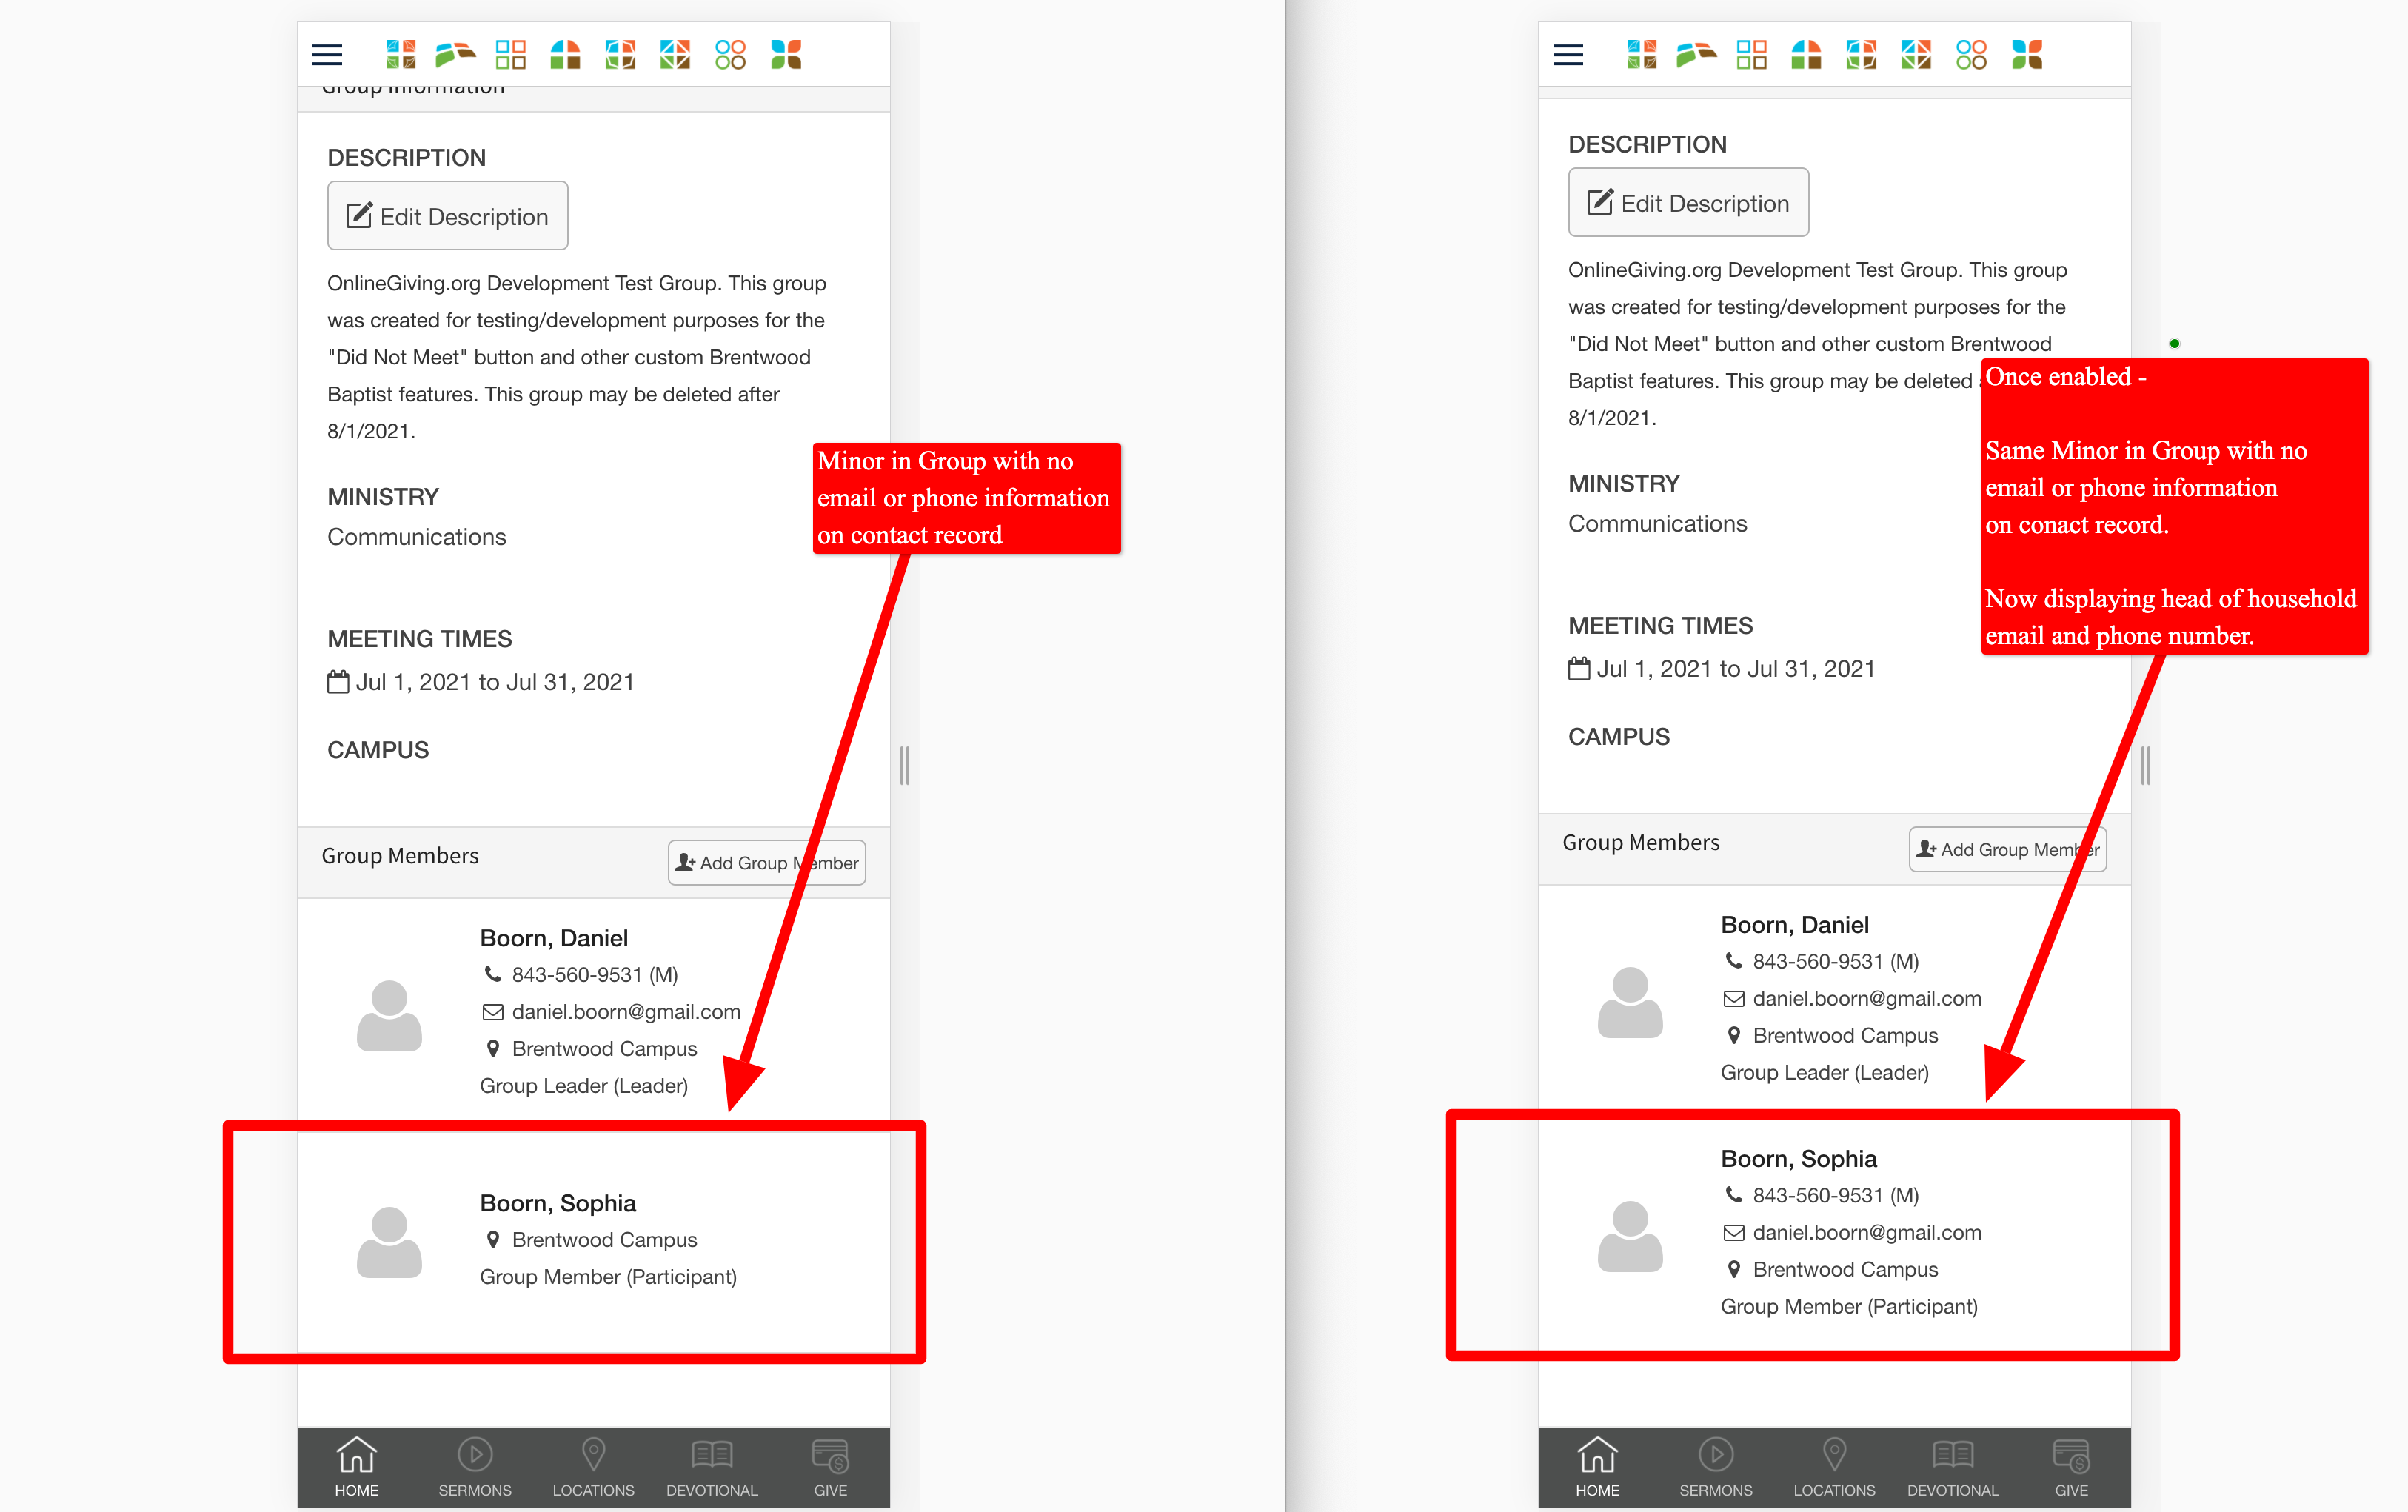2408x1512 pixels.
Task: Click green-orange leaf logo in right phone view
Action: [x=1696, y=55]
